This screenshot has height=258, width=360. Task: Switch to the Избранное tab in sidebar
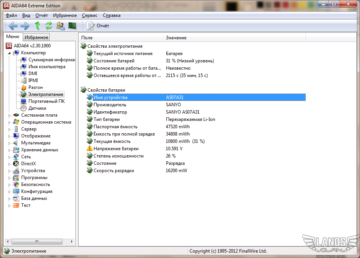tap(36, 37)
